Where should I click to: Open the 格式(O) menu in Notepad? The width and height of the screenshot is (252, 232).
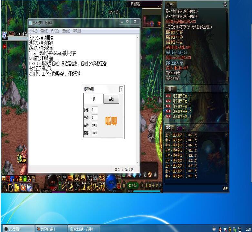point(55,31)
